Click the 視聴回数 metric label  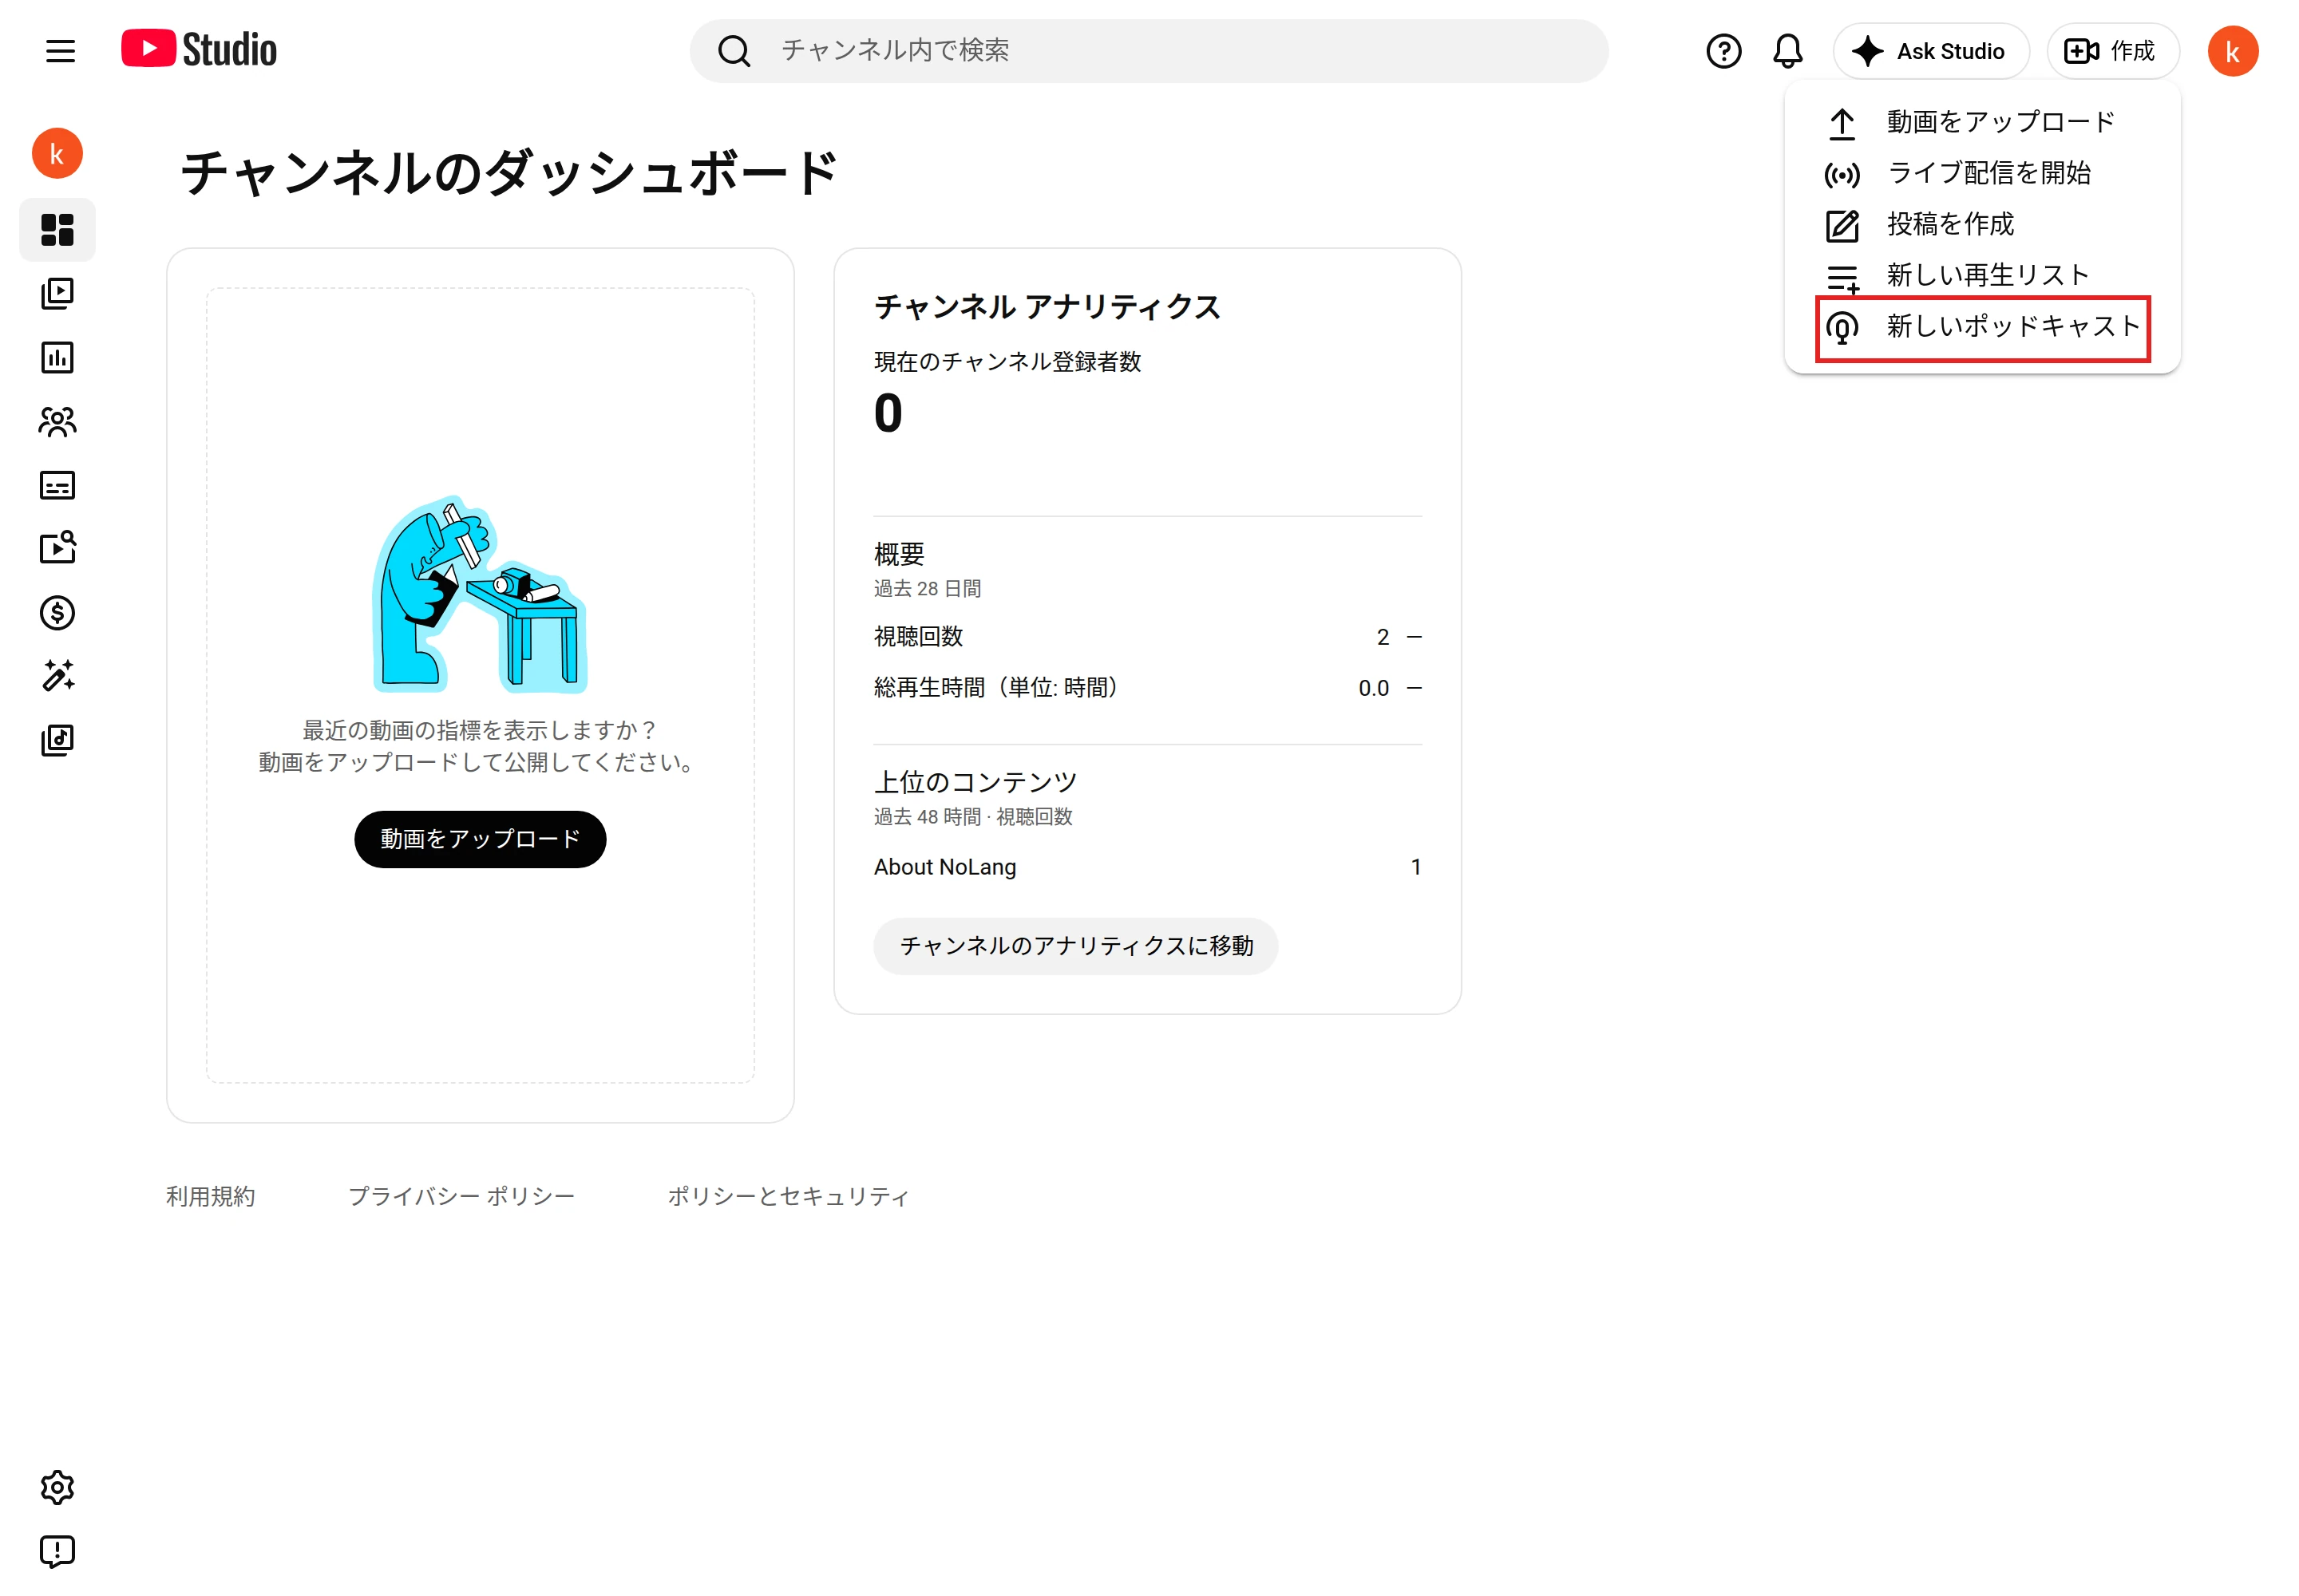tap(918, 637)
